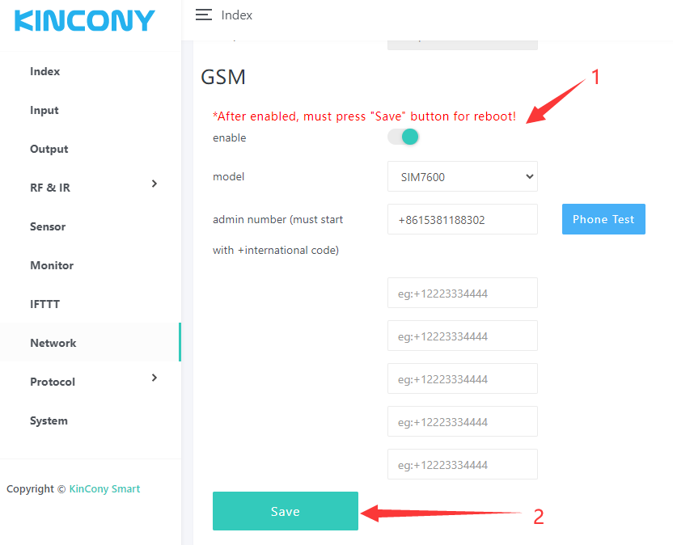
Task: Click the first empty phone number field
Action: [463, 293]
